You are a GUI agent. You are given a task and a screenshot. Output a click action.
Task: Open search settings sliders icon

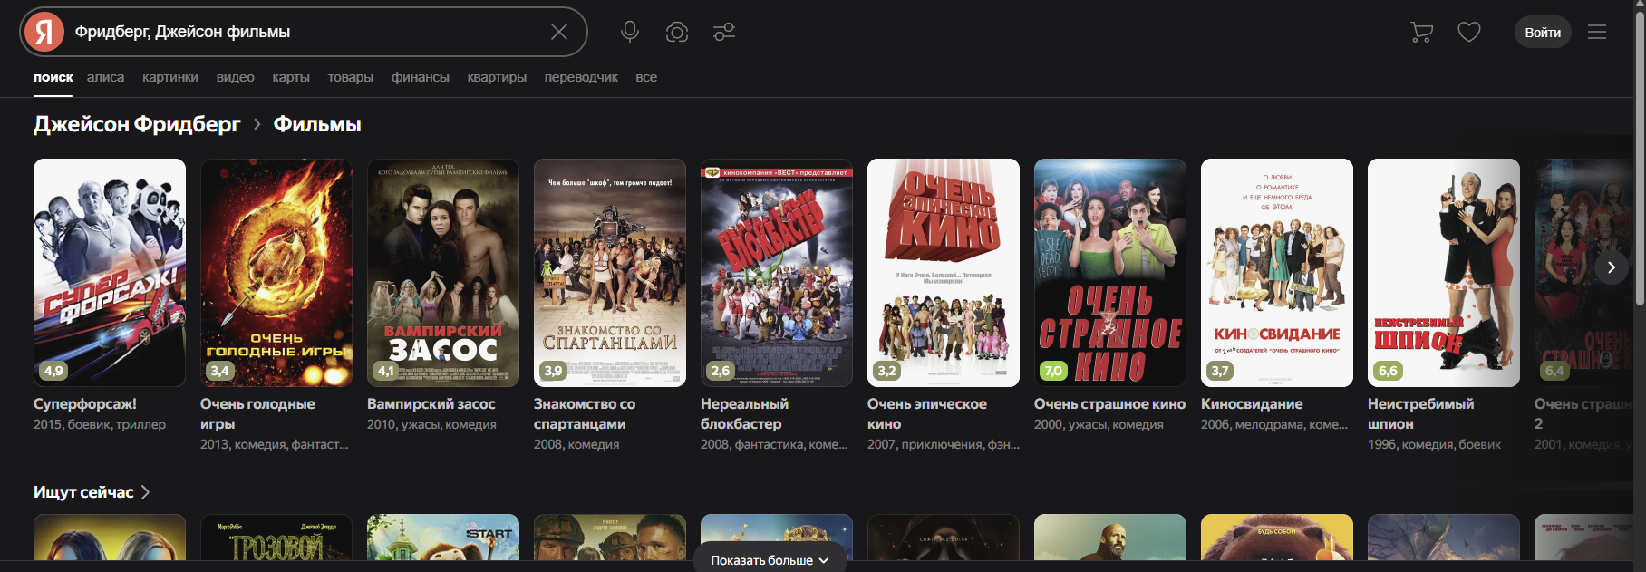(724, 32)
